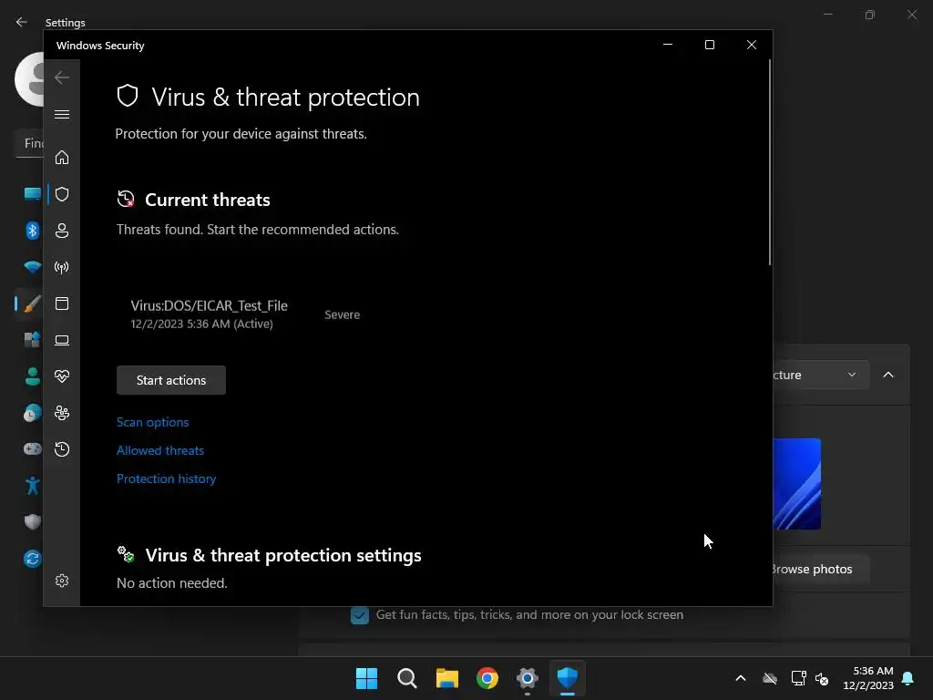Viewport: 933px width, 700px height.
Task: Open Windows Security settings gear
Action: pyautogui.click(x=62, y=581)
